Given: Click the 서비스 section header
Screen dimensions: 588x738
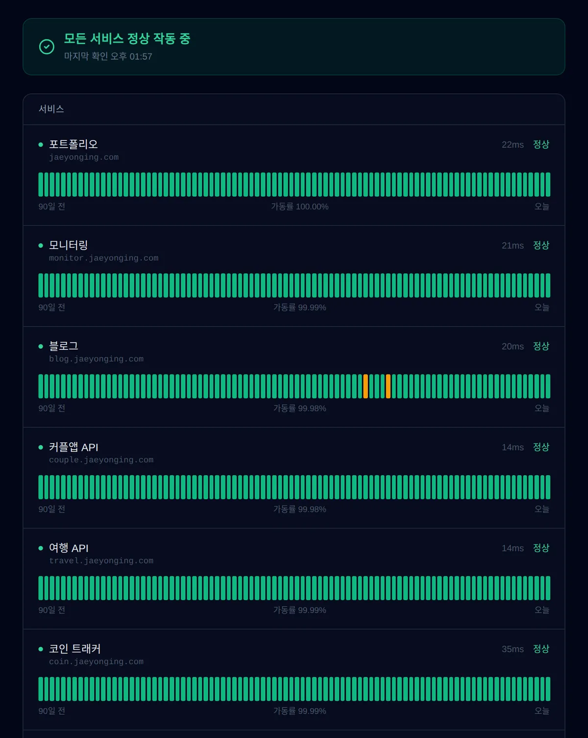Looking at the screenshot, I should coord(51,109).
